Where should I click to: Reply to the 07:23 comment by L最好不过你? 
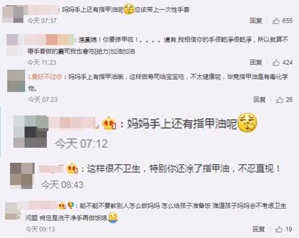(259, 99)
